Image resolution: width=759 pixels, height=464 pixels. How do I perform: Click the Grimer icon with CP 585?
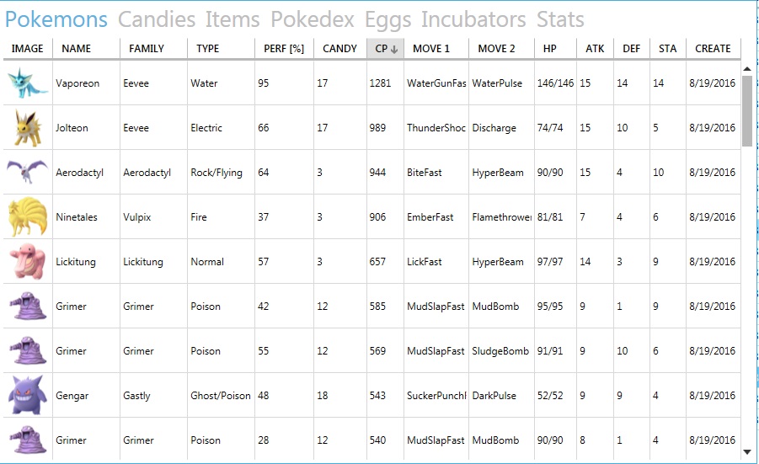click(x=28, y=306)
